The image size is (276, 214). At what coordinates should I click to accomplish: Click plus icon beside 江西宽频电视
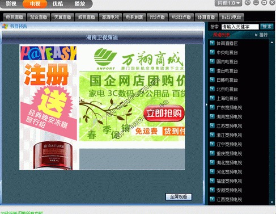click(x=212, y=199)
